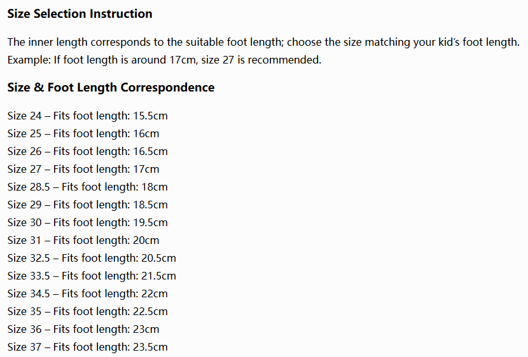
Task: Select the Size 26 – 16.5cm line
Action: pyautogui.click(x=88, y=152)
